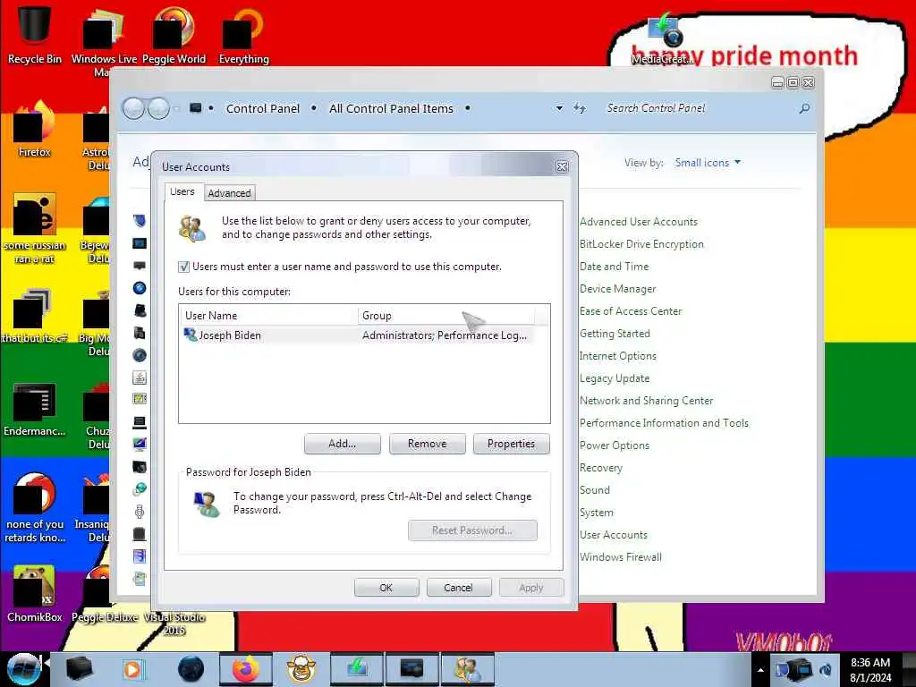
Task: Open user Properties button
Action: pos(511,444)
